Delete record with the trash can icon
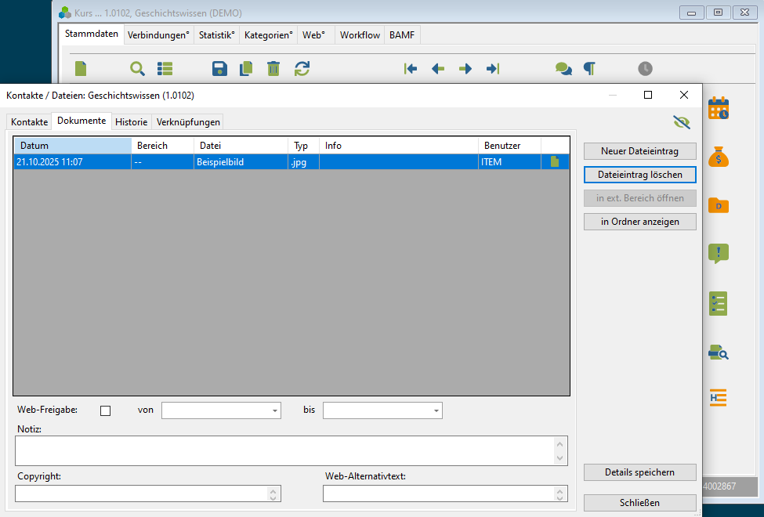Image resolution: width=764 pixels, height=517 pixels. coord(273,69)
